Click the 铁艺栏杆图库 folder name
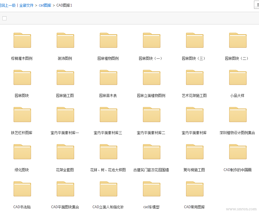This screenshot has height=212, width=259. pyautogui.click(x=22, y=133)
